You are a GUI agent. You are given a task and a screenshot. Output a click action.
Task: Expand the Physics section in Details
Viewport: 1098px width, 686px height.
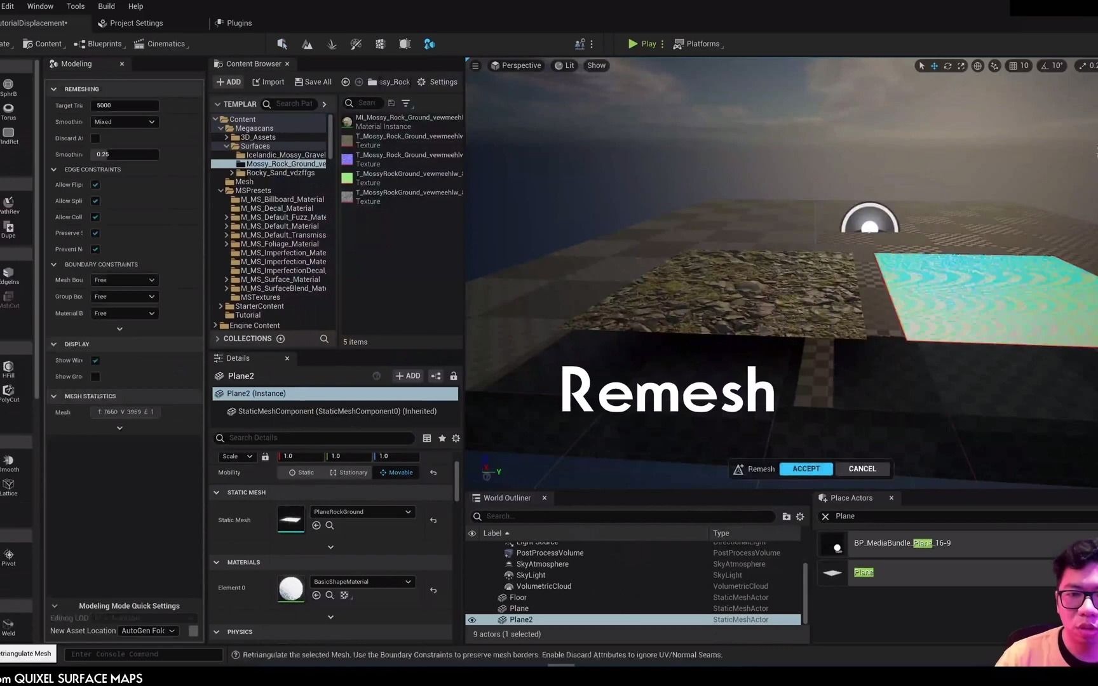[x=239, y=631]
